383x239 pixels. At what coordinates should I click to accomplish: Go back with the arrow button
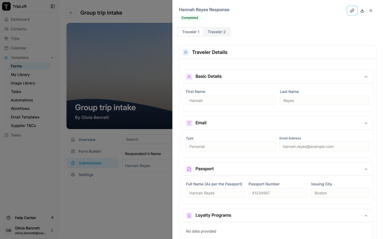(71, 13)
